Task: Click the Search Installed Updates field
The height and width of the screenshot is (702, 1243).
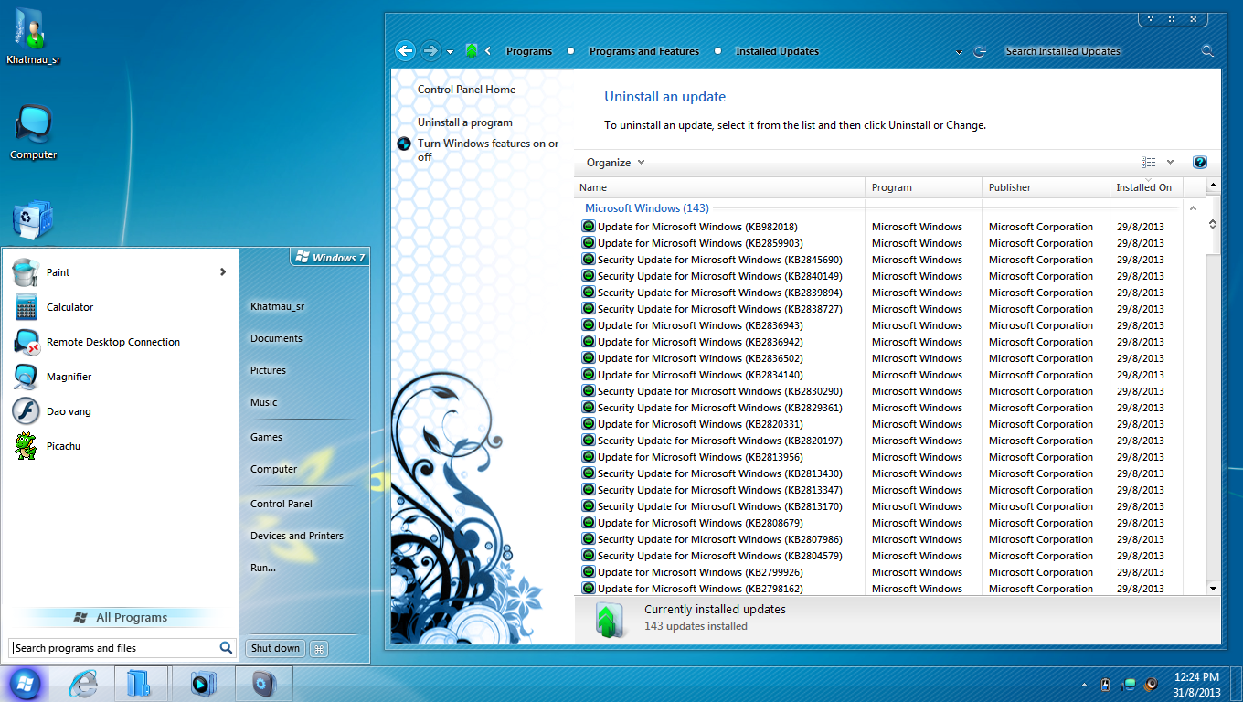Action: pos(1100,51)
